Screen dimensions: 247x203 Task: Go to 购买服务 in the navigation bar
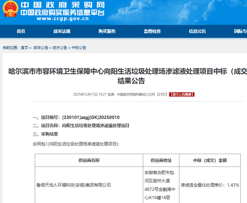[107, 32]
